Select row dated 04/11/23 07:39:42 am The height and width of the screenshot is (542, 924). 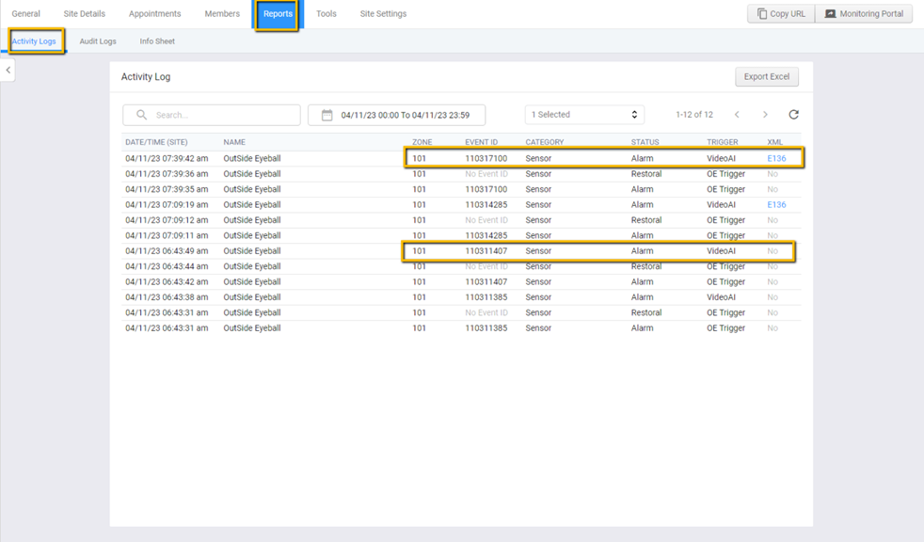point(461,158)
